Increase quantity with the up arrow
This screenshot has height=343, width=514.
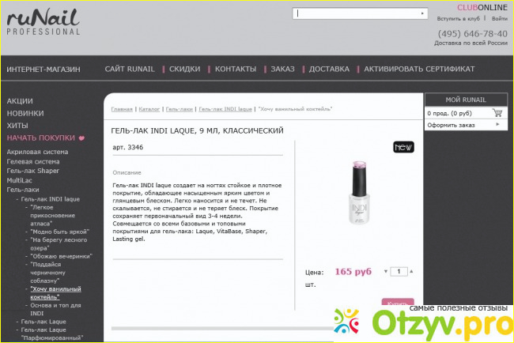point(411,271)
